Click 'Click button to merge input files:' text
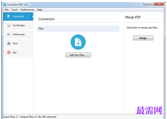The height and width of the screenshot is (119, 167). click(x=142, y=28)
